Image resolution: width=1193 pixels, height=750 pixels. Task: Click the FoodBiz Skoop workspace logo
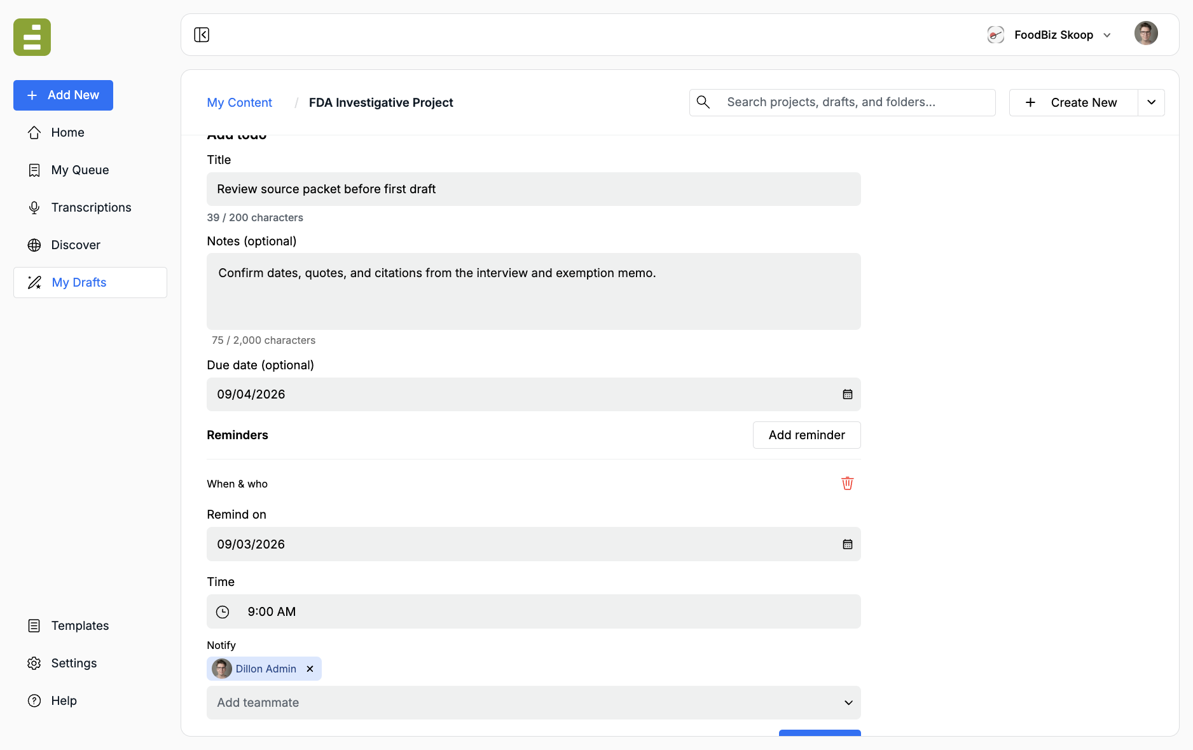pyautogui.click(x=996, y=35)
